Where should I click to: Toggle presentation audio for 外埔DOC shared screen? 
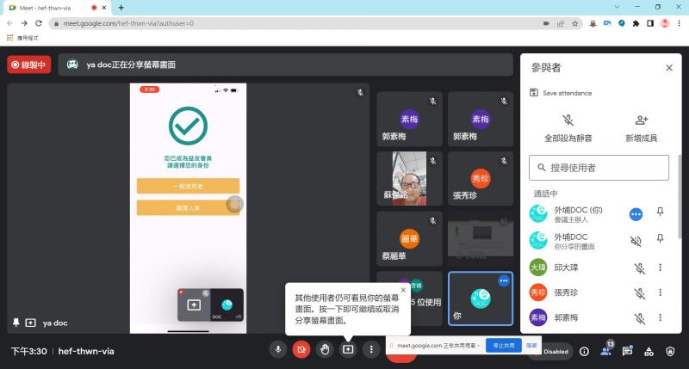(x=636, y=241)
